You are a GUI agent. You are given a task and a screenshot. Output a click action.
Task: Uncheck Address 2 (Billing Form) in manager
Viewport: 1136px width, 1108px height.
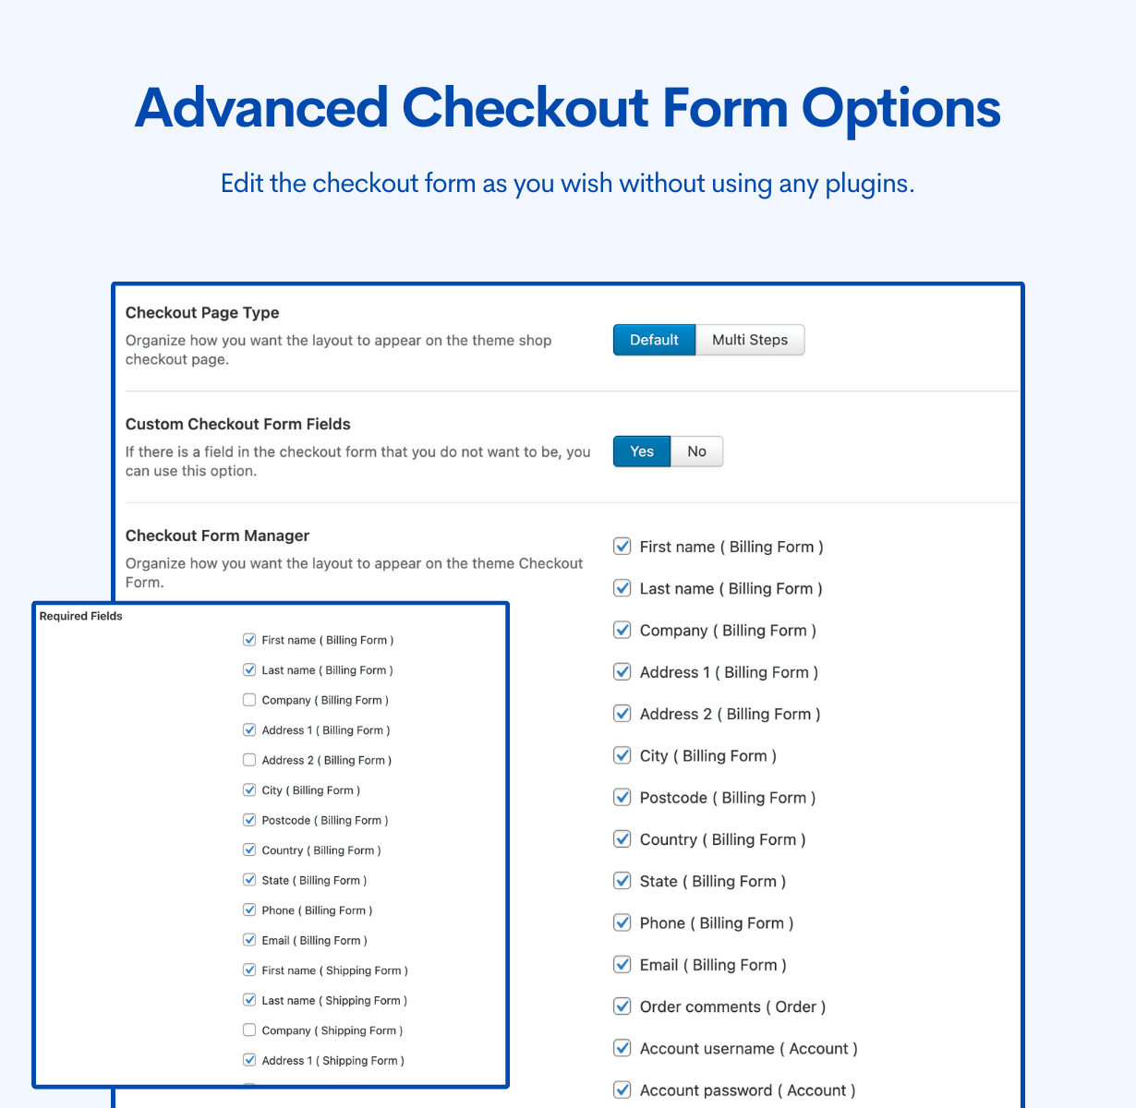tap(622, 714)
